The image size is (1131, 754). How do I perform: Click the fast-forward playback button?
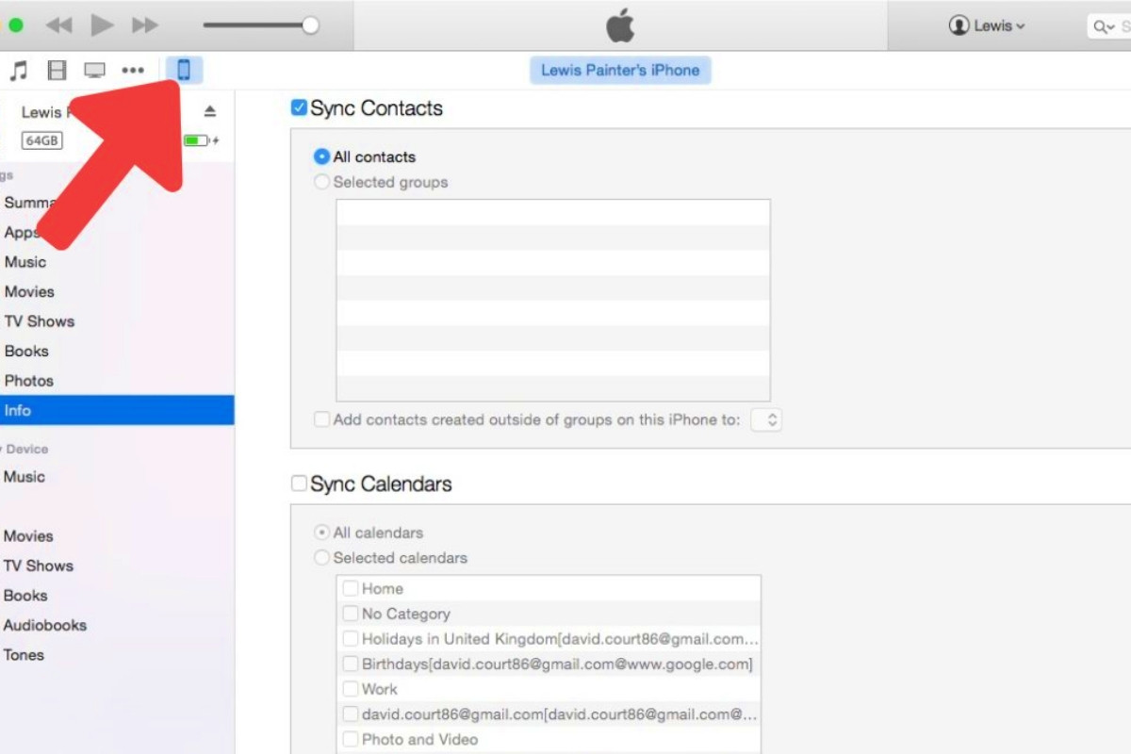(144, 25)
